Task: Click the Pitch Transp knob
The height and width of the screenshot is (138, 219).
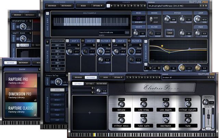Action: pos(182,19)
